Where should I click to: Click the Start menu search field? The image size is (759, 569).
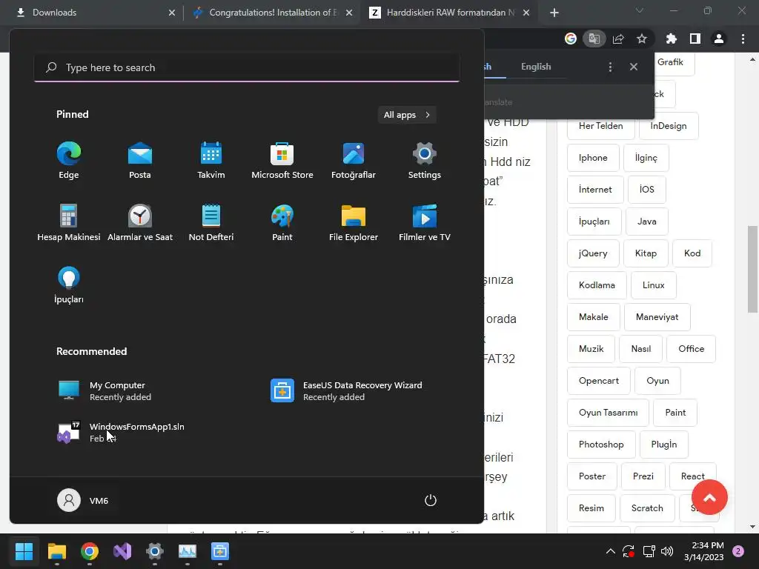pyautogui.click(x=247, y=67)
